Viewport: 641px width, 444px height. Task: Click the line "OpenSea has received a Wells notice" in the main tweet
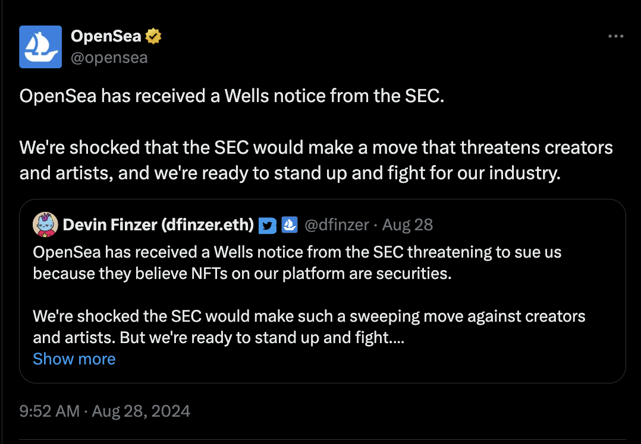pyautogui.click(x=232, y=96)
